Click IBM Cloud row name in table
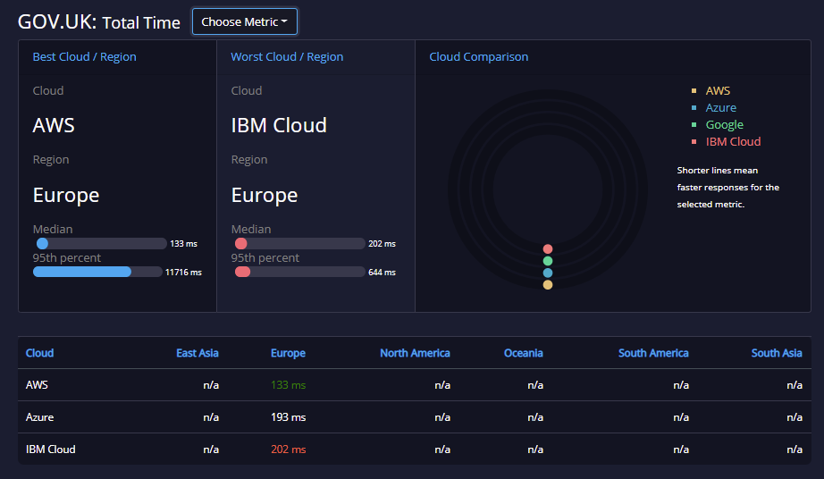This screenshot has width=824, height=479. (50, 449)
